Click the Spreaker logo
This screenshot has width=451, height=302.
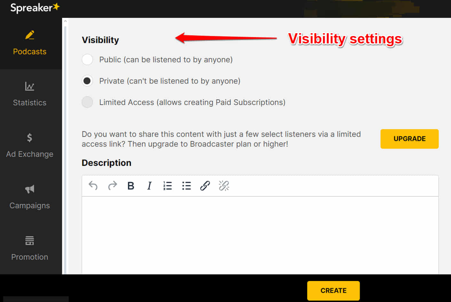point(35,8)
